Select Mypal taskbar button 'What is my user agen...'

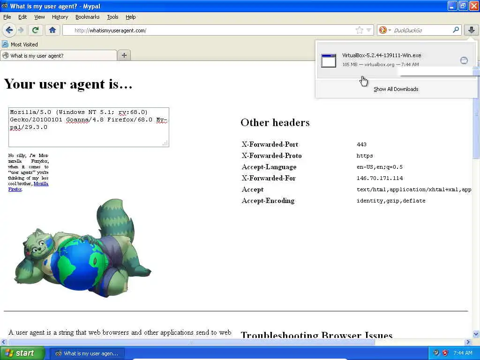(87, 353)
